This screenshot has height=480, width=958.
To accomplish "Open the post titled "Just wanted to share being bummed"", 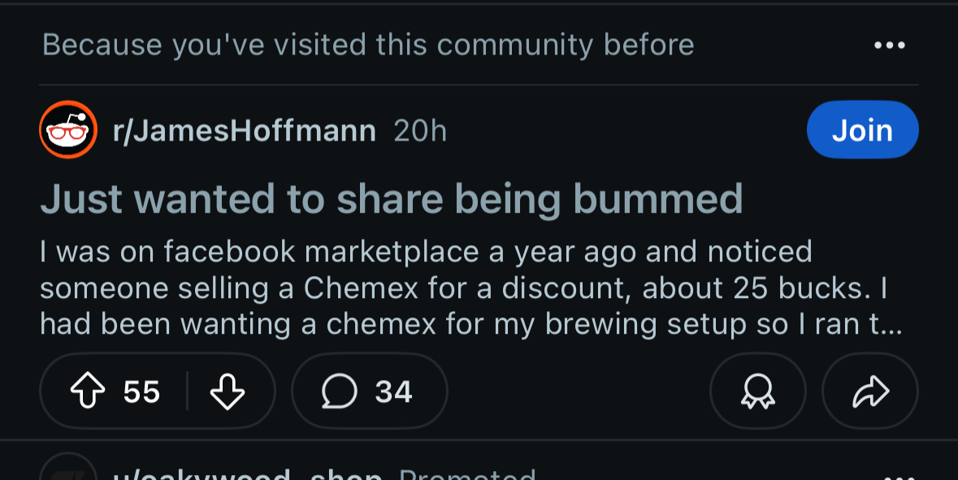I will [x=391, y=199].
